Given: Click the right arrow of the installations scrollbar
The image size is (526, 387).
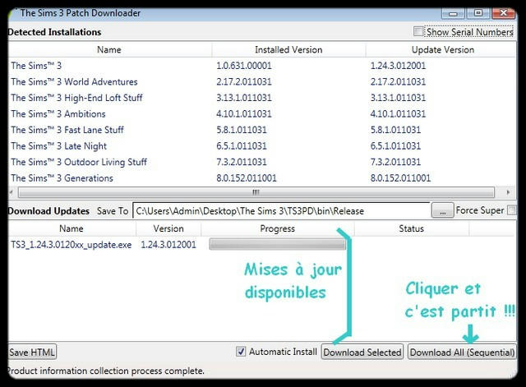Looking at the screenshot, I should click(508, 192).
